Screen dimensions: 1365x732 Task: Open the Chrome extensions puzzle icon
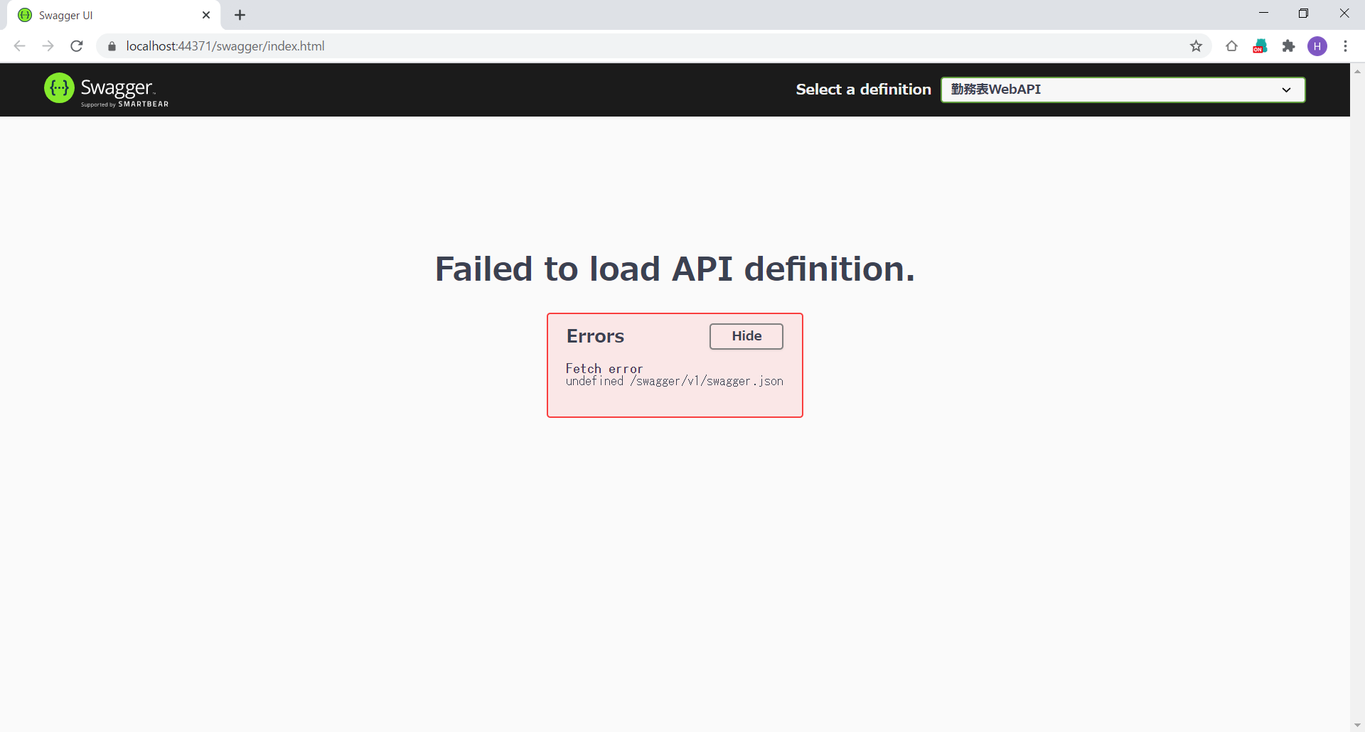pyautogui.click(x=1289, y=45)
